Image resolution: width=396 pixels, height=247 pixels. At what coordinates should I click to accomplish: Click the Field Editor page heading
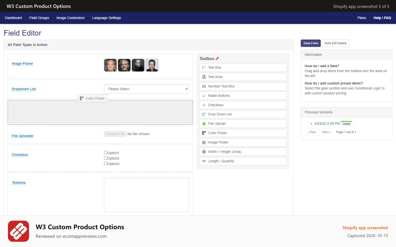(x=22, y=33)
